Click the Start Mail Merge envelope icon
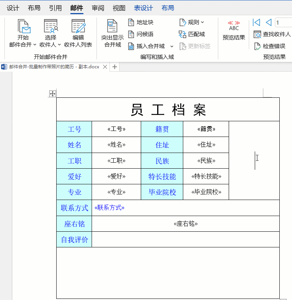The width and height of the screenshot is (292, 300). tap(23, 26)
